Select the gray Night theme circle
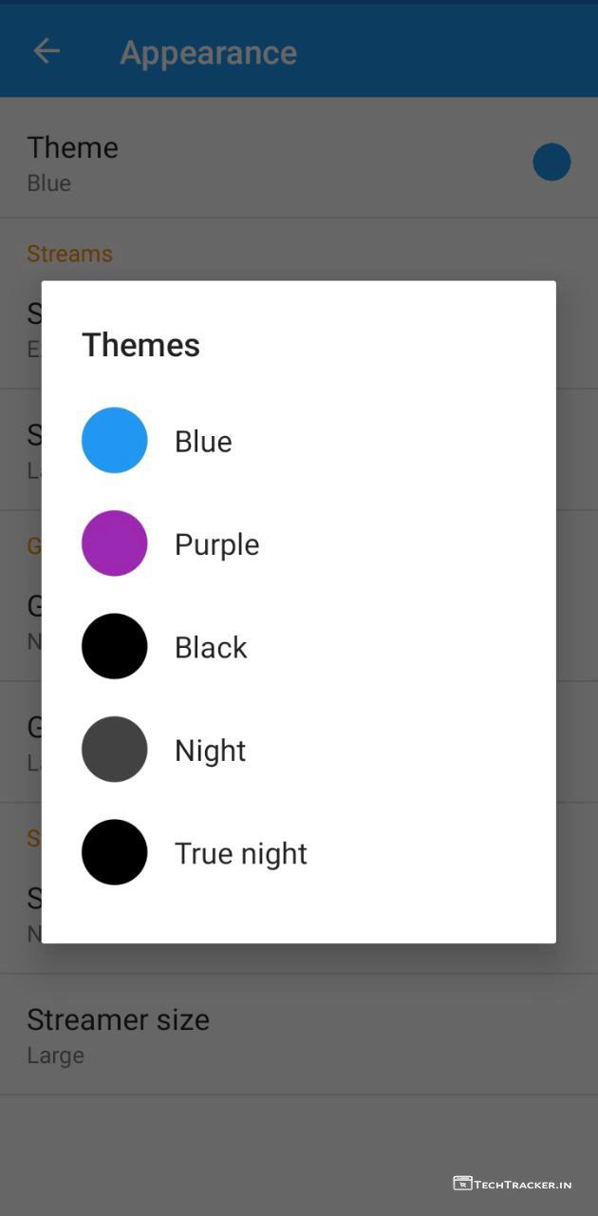The image size is (598, 1216). (115, 750)
